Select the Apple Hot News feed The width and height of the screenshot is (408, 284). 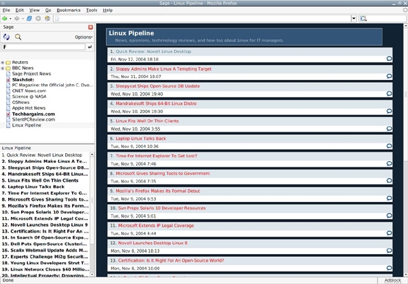(x=29, y=108)
